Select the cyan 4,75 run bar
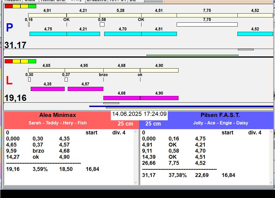The image size is (275, 198). point(48,34)
